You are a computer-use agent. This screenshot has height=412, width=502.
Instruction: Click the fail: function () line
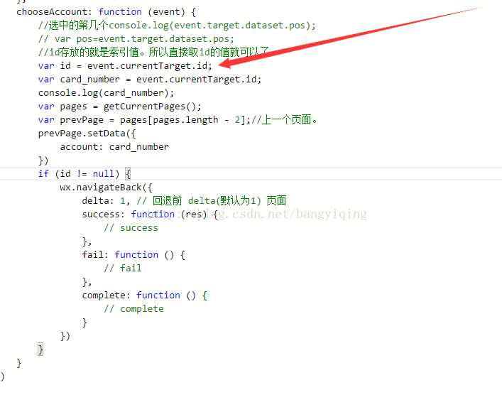coord(133,255)
